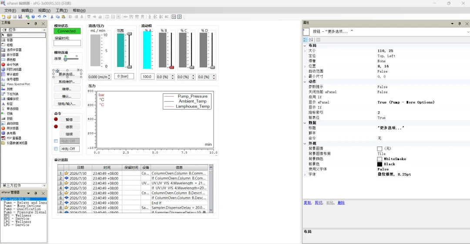
Task: Toggle the checkbox beside 马达: Off
Action: 56,141
